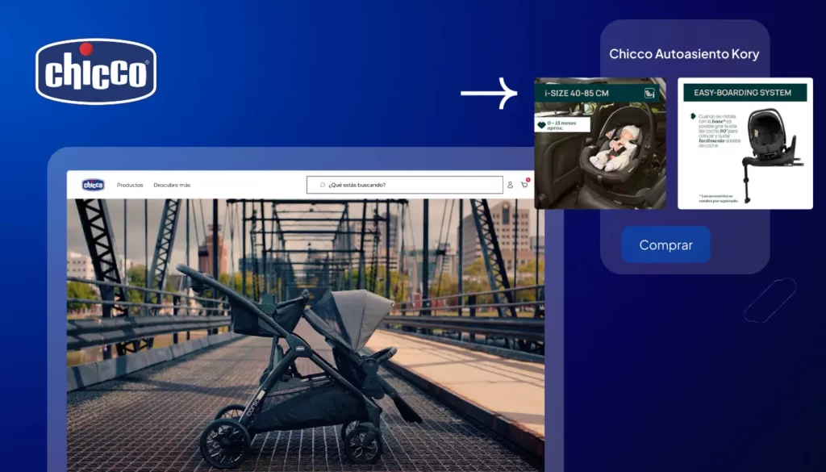Click the 'EASY-BOARDING SYSTEM' header

coord(743,93)
